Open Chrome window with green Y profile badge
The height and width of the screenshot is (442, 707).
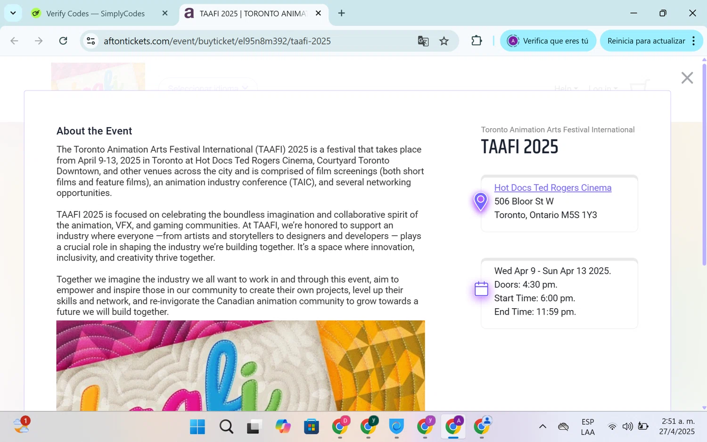pos(368,427)
